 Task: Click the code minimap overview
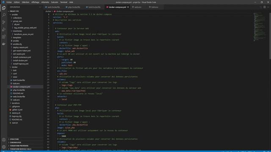point(260,27)
